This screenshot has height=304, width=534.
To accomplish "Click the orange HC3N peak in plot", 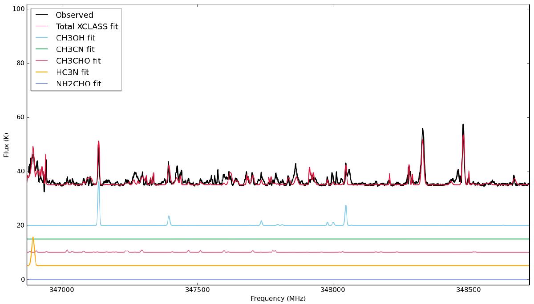I will coord(33,239).
